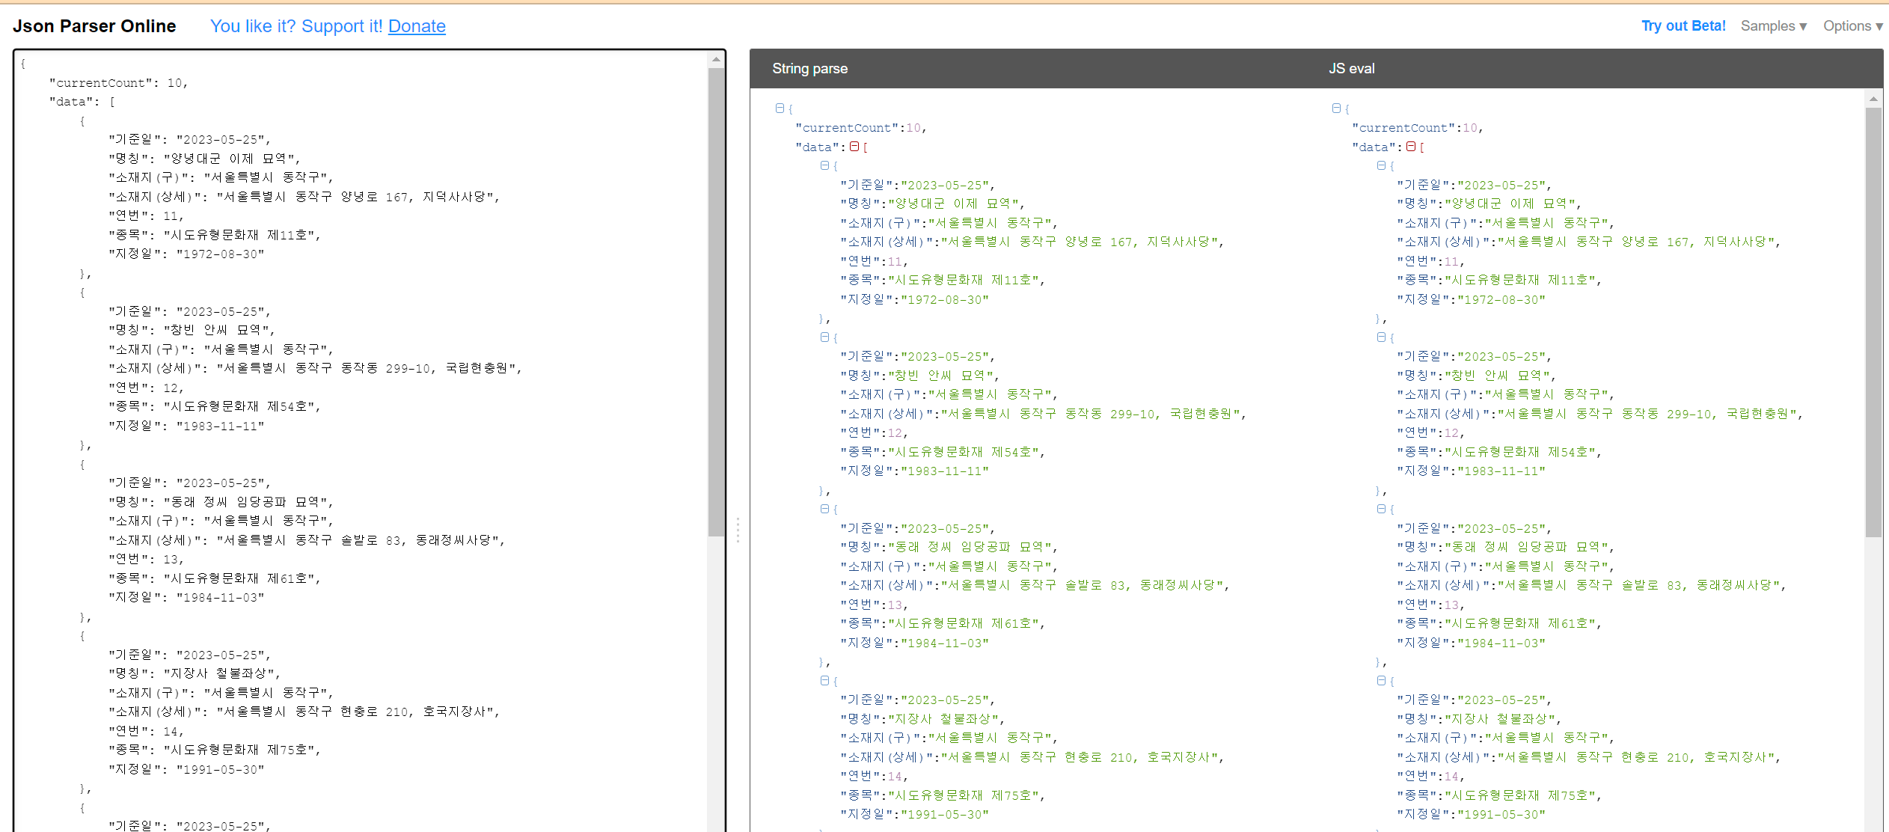Screen dimensions: 1889x832
Task: Click the input editor scroll-up arrow
Action: [x=716, y=59]
